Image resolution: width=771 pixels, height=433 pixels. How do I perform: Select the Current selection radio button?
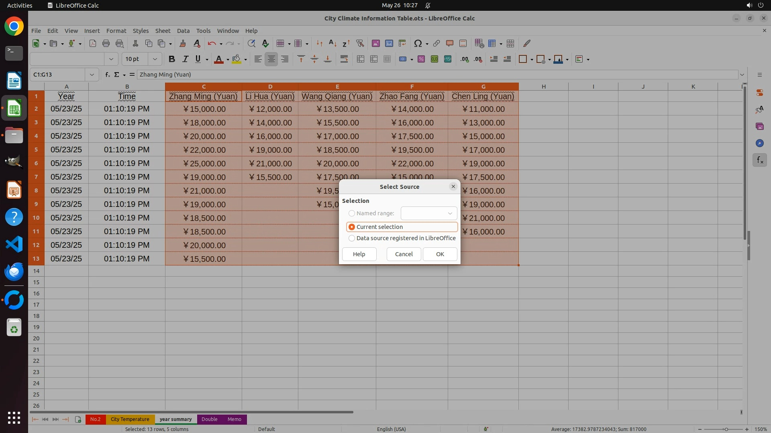352,227
